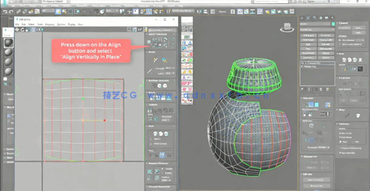Open the File menu in UV editor

point(17,24)
